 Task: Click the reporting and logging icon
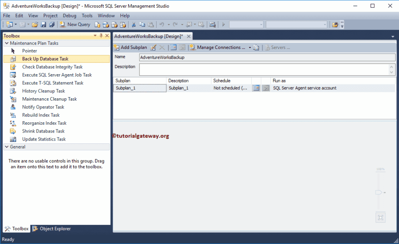point(256,47)
